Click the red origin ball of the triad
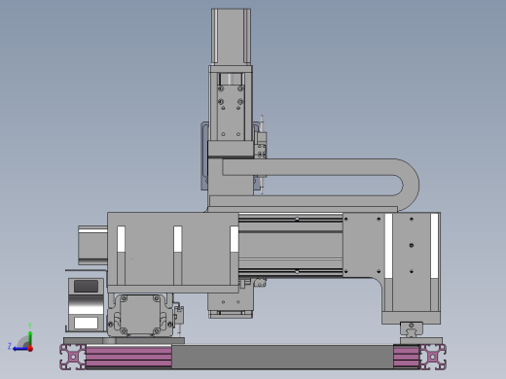This screenshot has height=379, width=506. coord(30,349)
